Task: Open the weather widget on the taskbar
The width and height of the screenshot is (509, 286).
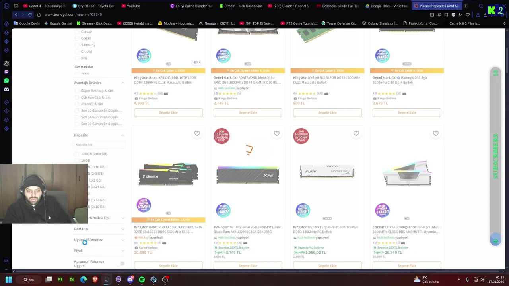Action: pyautogui.click(x=426, y=280)
